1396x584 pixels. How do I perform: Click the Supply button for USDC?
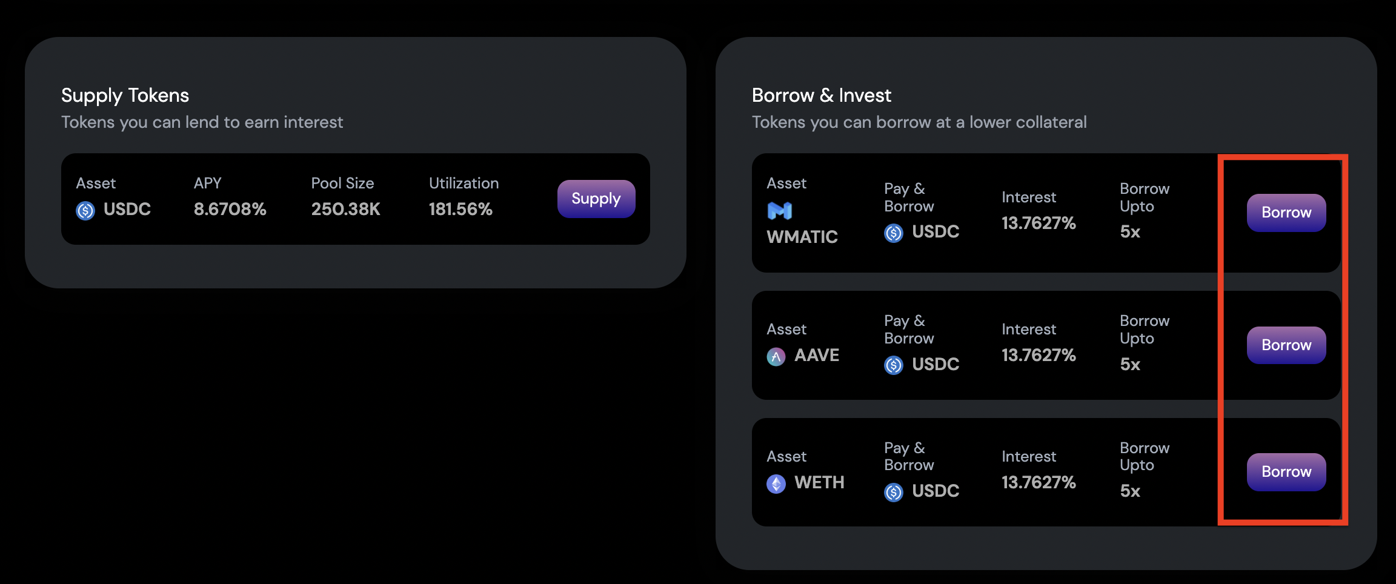(x=596, y=199)
